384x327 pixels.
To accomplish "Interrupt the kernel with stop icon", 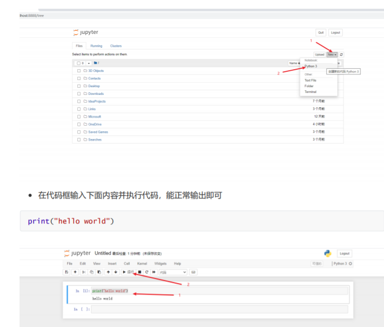I will point(140,272).
